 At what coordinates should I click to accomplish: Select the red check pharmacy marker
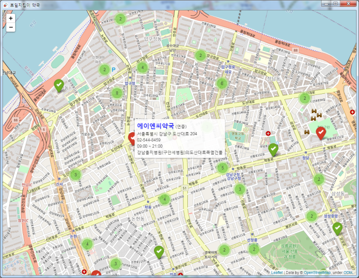click(x=322, y=132)
